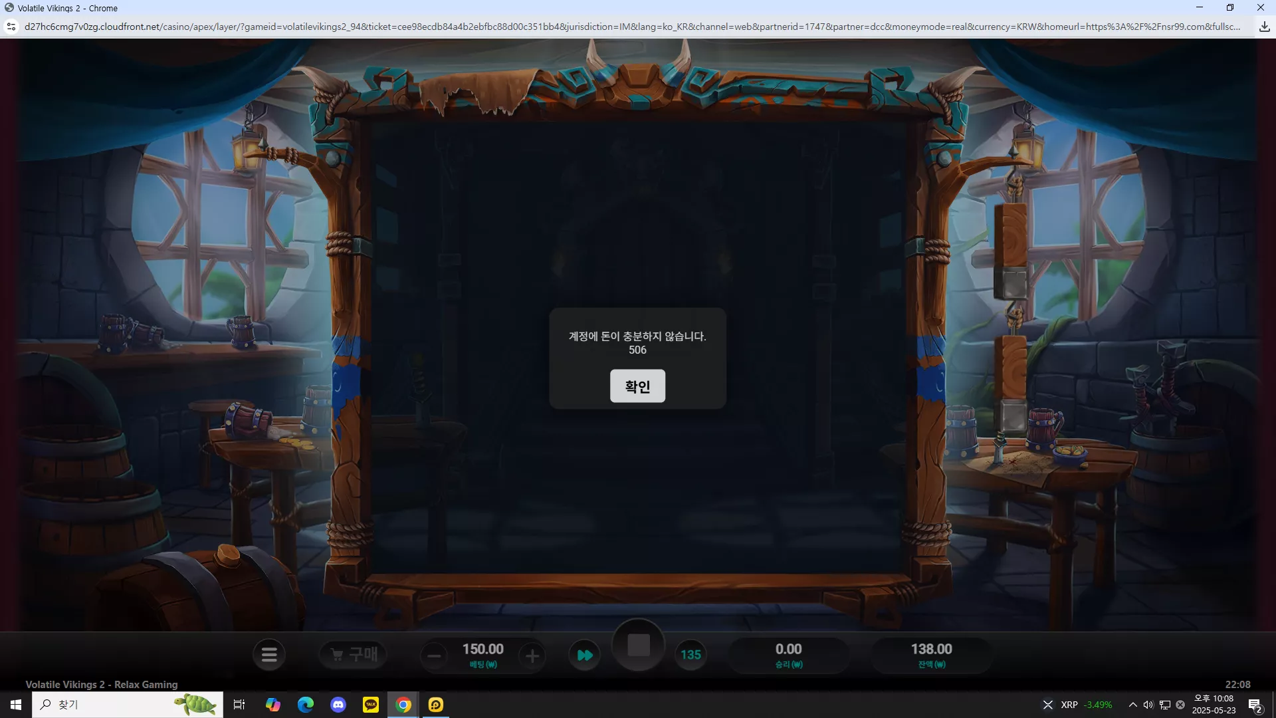Click the Volatile Vikings 2 - Relax Gaming label
The height and width of the screenshot is (718, 1276).
[x=102, y=684]
